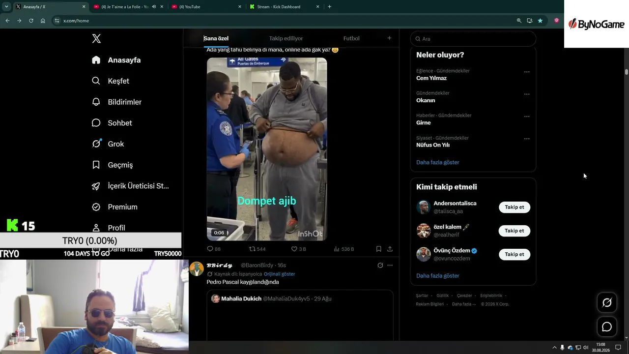
Task: Share the Dompet ajib video post
Action: pos(390,249)
